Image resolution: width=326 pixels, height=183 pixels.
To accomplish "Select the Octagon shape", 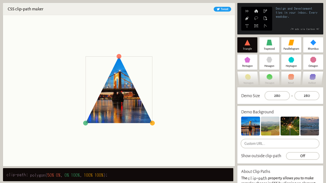I will tap(313, 62).
